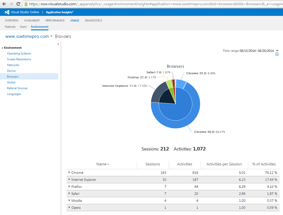The image size is (283, 215).
Task: Expand the Chrome row in table
Action: tap(69, 173)
